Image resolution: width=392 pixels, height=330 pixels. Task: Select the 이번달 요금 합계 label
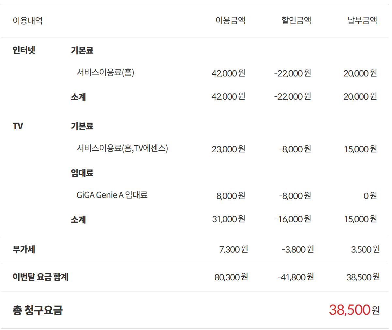(40, 277)
